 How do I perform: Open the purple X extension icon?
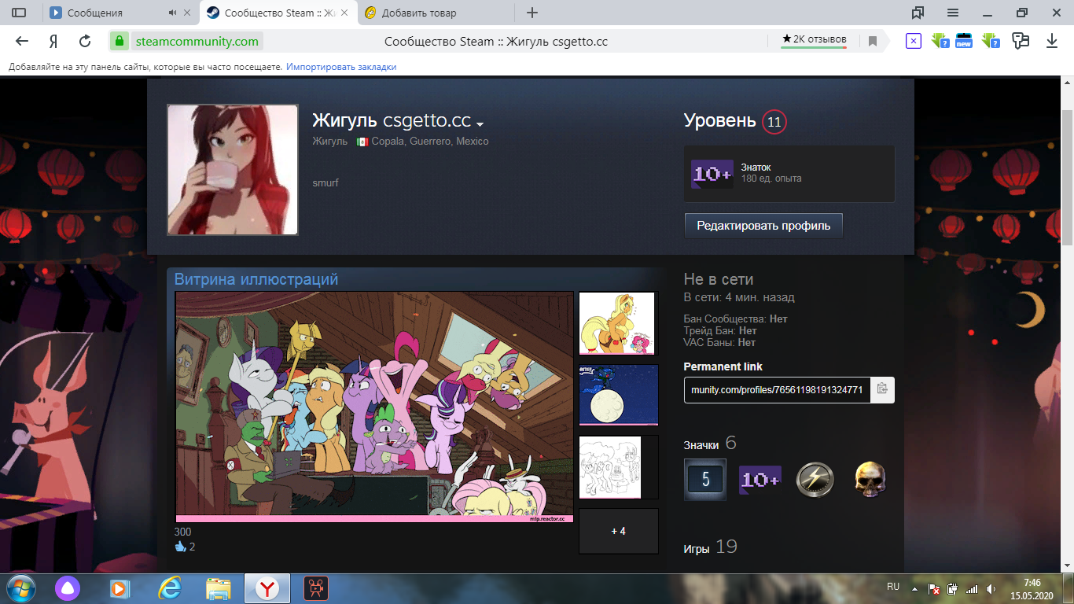913,41
